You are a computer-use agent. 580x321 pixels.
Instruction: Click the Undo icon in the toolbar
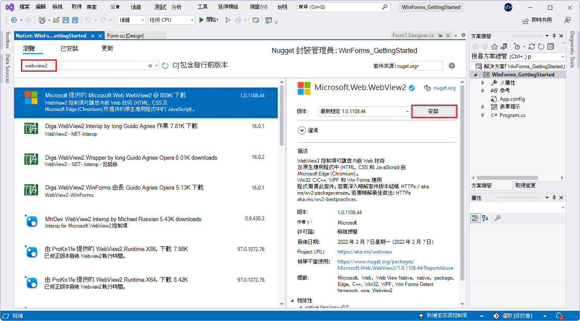click(x=88, y=20)
